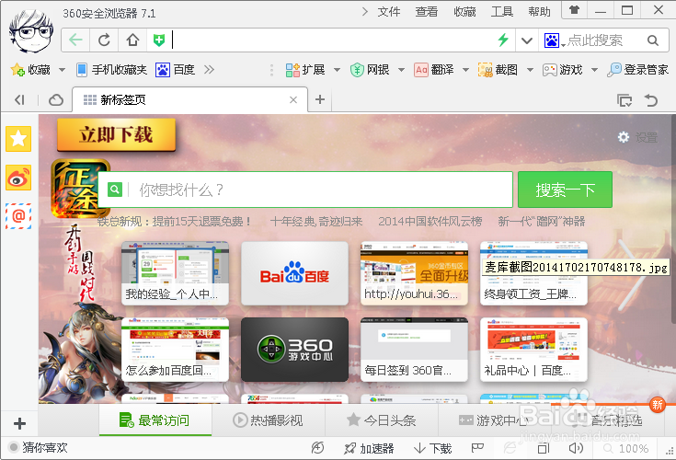Click the magnifier search icon in toolbar
The image size is (676, 460).
pos(653,41)
